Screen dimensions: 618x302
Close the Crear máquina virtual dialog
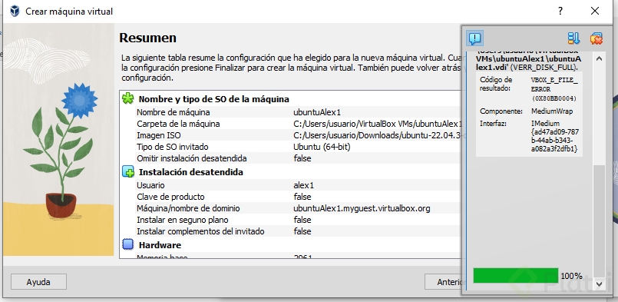(x=595, y=11)
